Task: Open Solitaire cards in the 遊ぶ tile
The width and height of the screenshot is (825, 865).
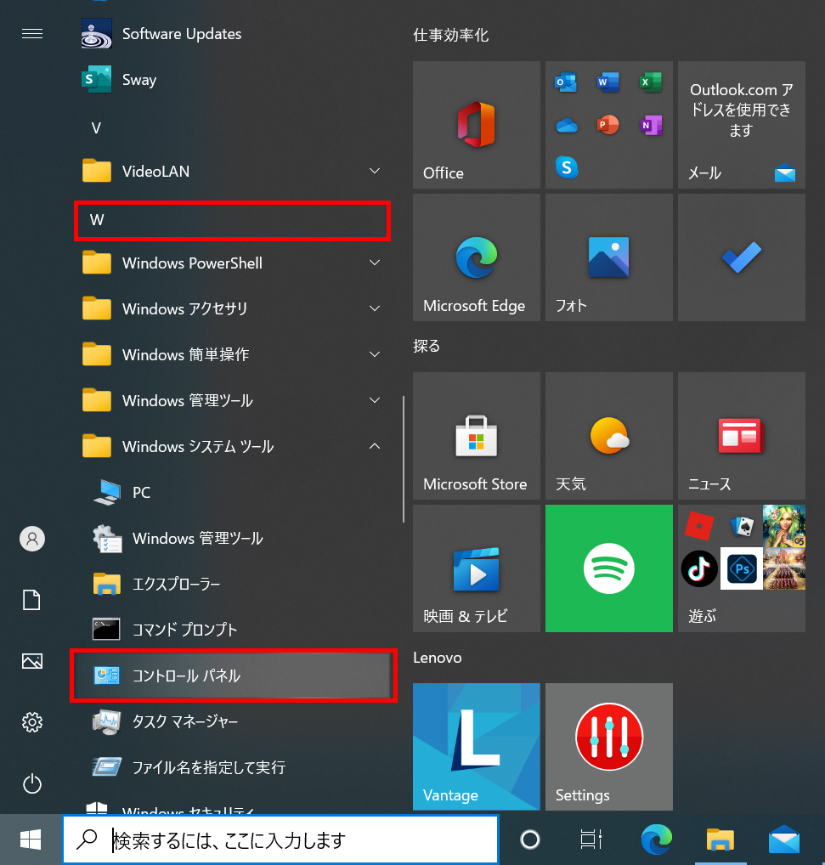Action: [x=742, y=526]
